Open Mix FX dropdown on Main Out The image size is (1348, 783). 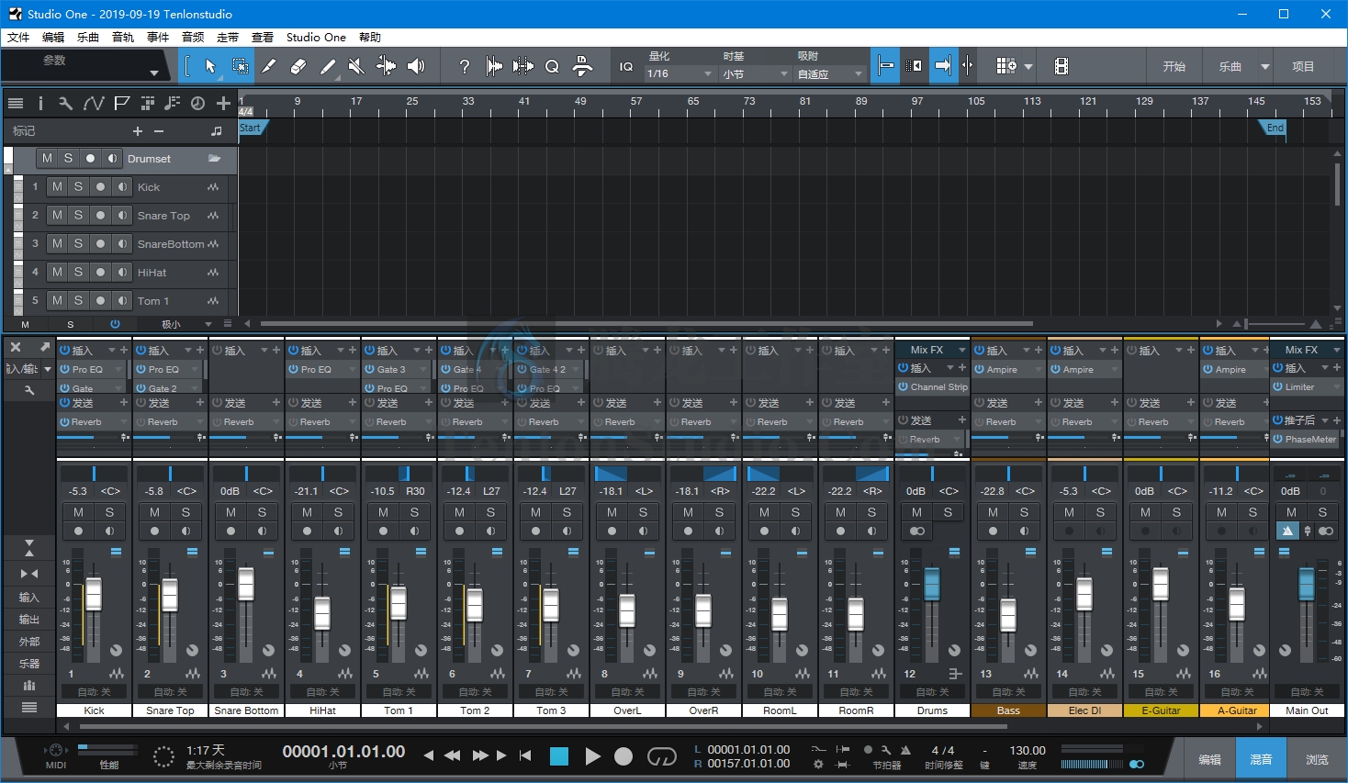click(x=1336, y=350)
